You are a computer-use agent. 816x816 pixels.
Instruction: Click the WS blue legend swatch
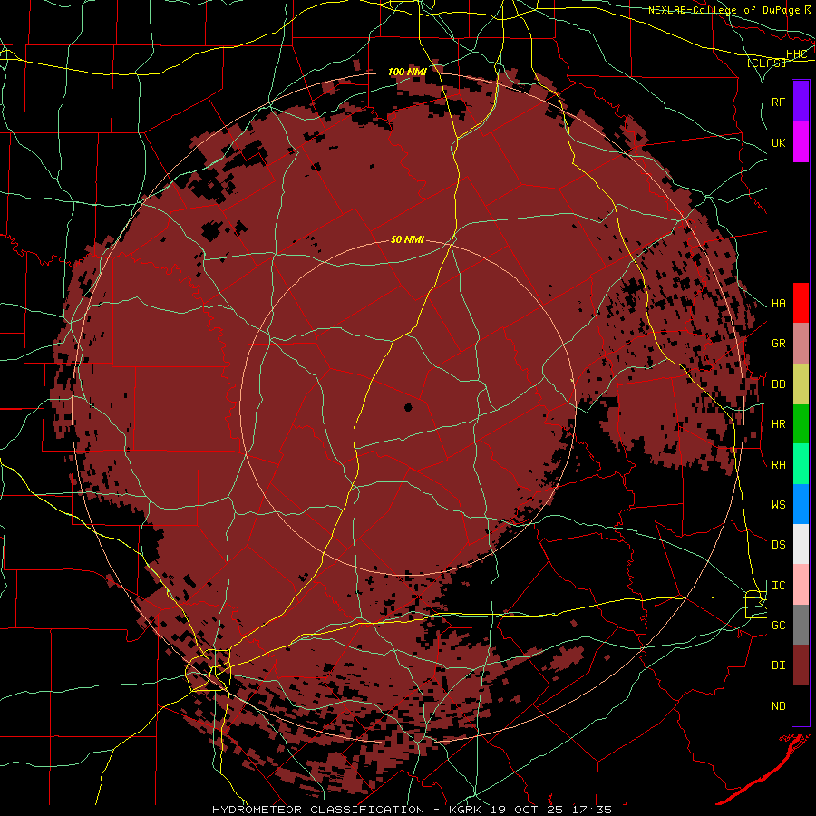coord(801,504)
